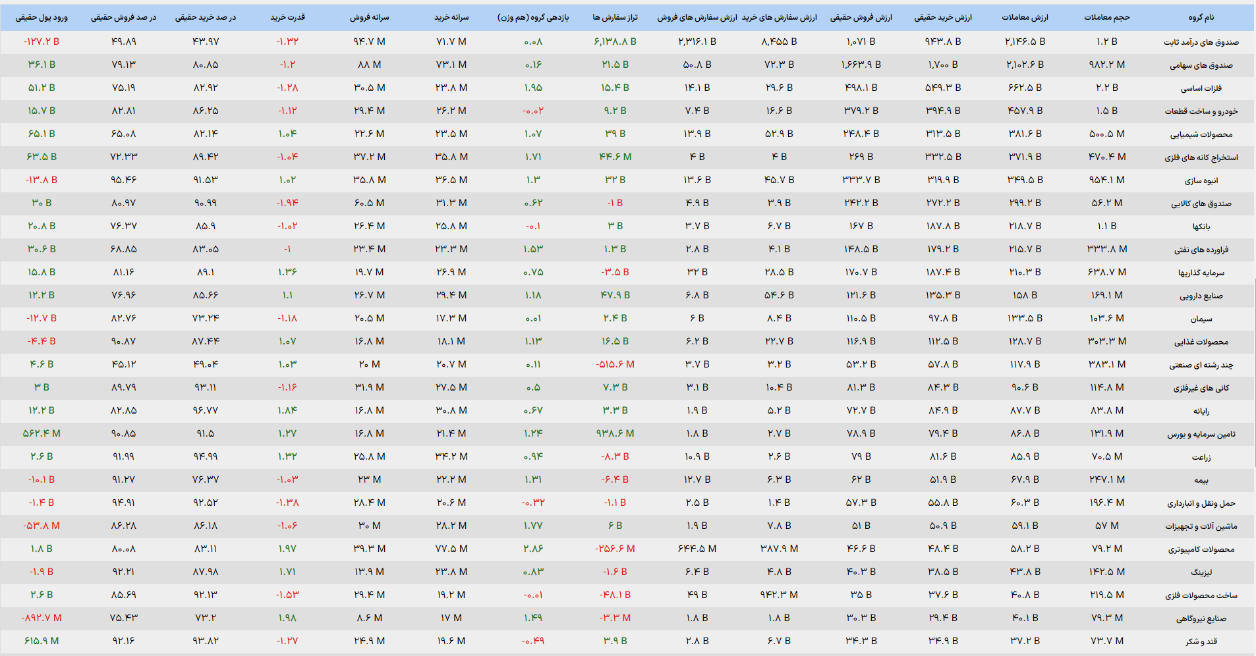The width and height of the screenshot is (1256, 656).
Task: Click the نام گروه column header
Action: tap(1201, 18)
